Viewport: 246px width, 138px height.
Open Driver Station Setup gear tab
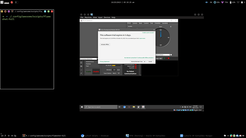pos(81,66)
